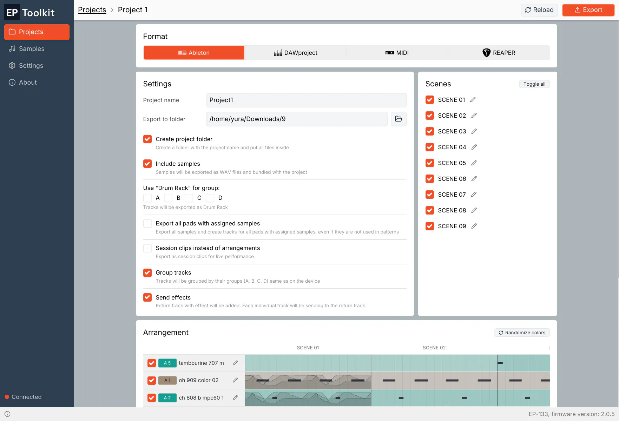Click the pencil icon next to SCENE 05
This screenshot has width=619, height=421.
tap(474, 163)
